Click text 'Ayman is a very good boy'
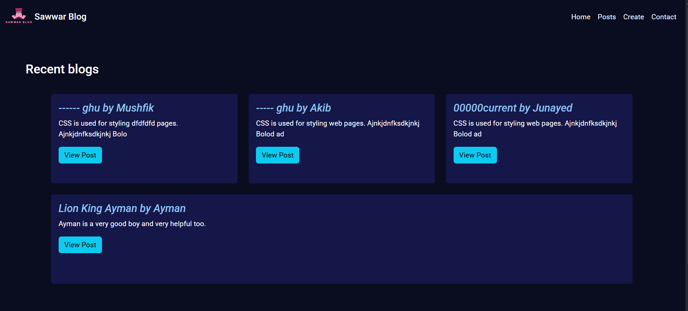688x311 pixels. (x=99, y=224)
